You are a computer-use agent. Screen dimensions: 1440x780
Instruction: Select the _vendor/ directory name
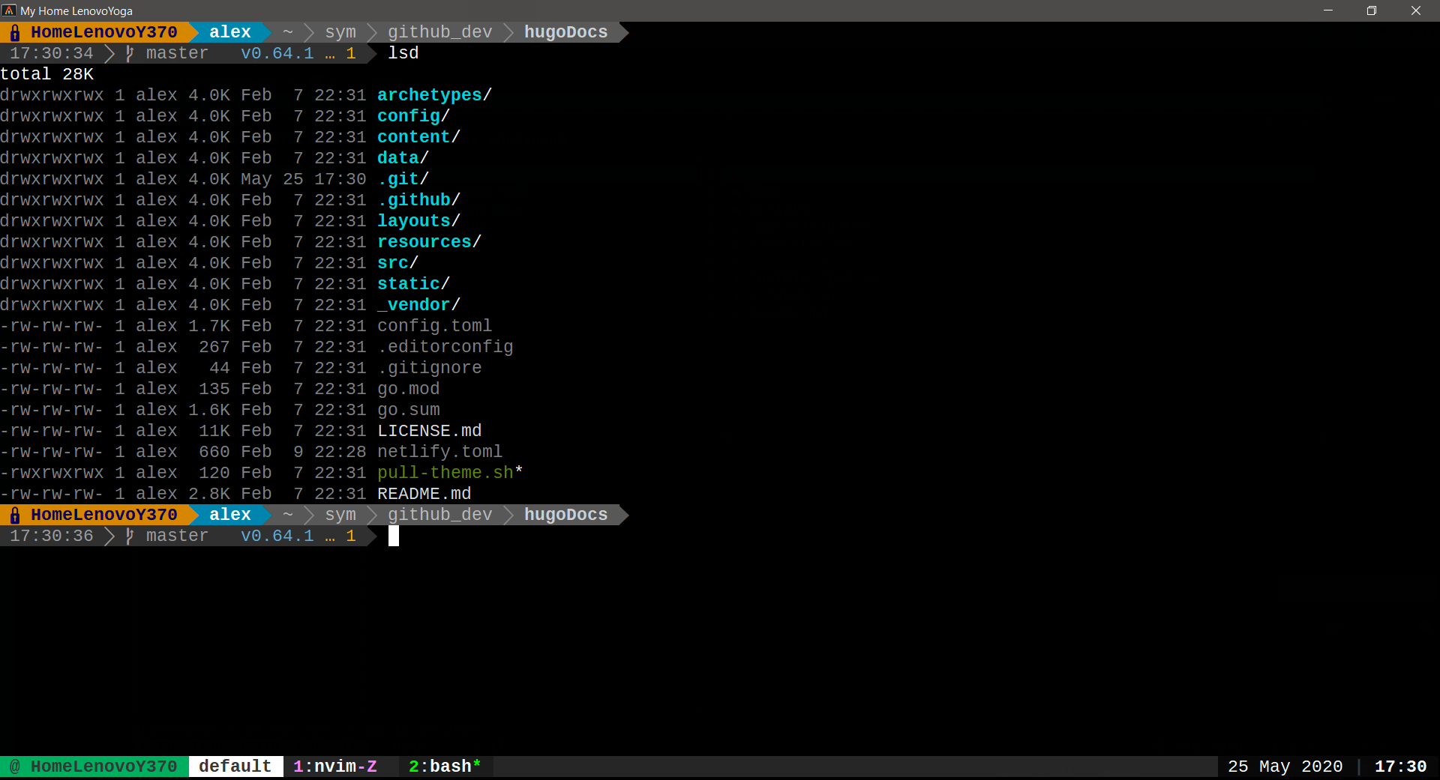coord(418,305)
